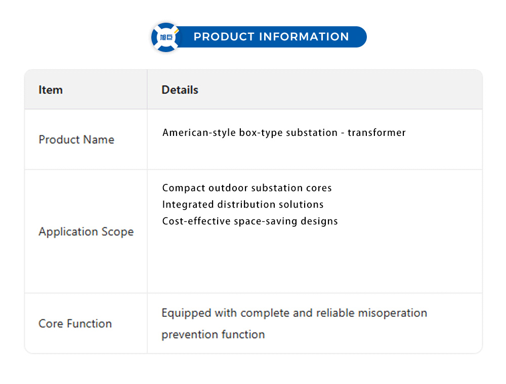Click the Product Name row label
Viewport: 506px width, 384px height.
(76, 139)
